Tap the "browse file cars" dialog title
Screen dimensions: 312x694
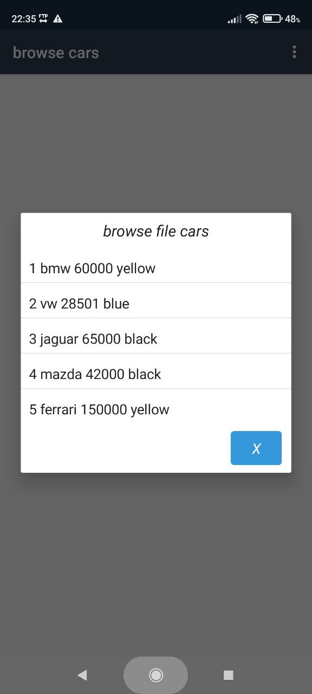[156, 232]
